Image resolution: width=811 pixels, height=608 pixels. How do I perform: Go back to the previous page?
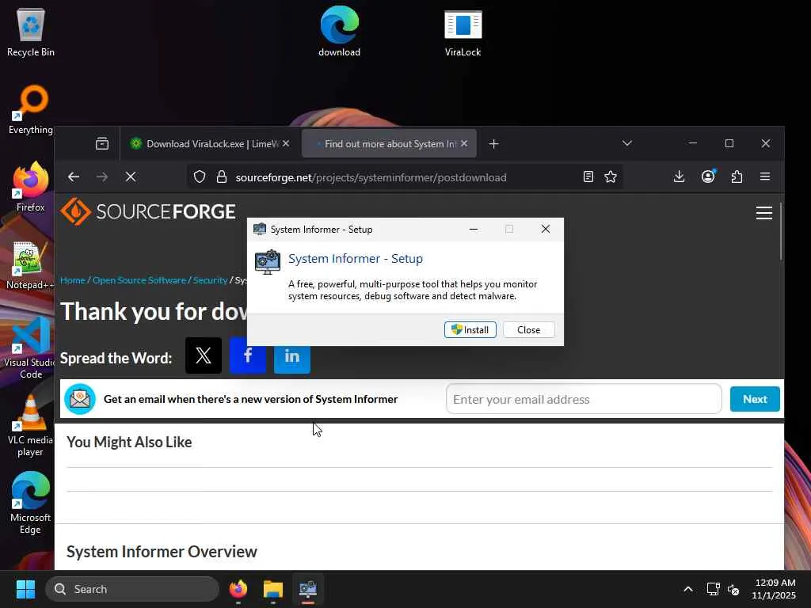point(74,177)
